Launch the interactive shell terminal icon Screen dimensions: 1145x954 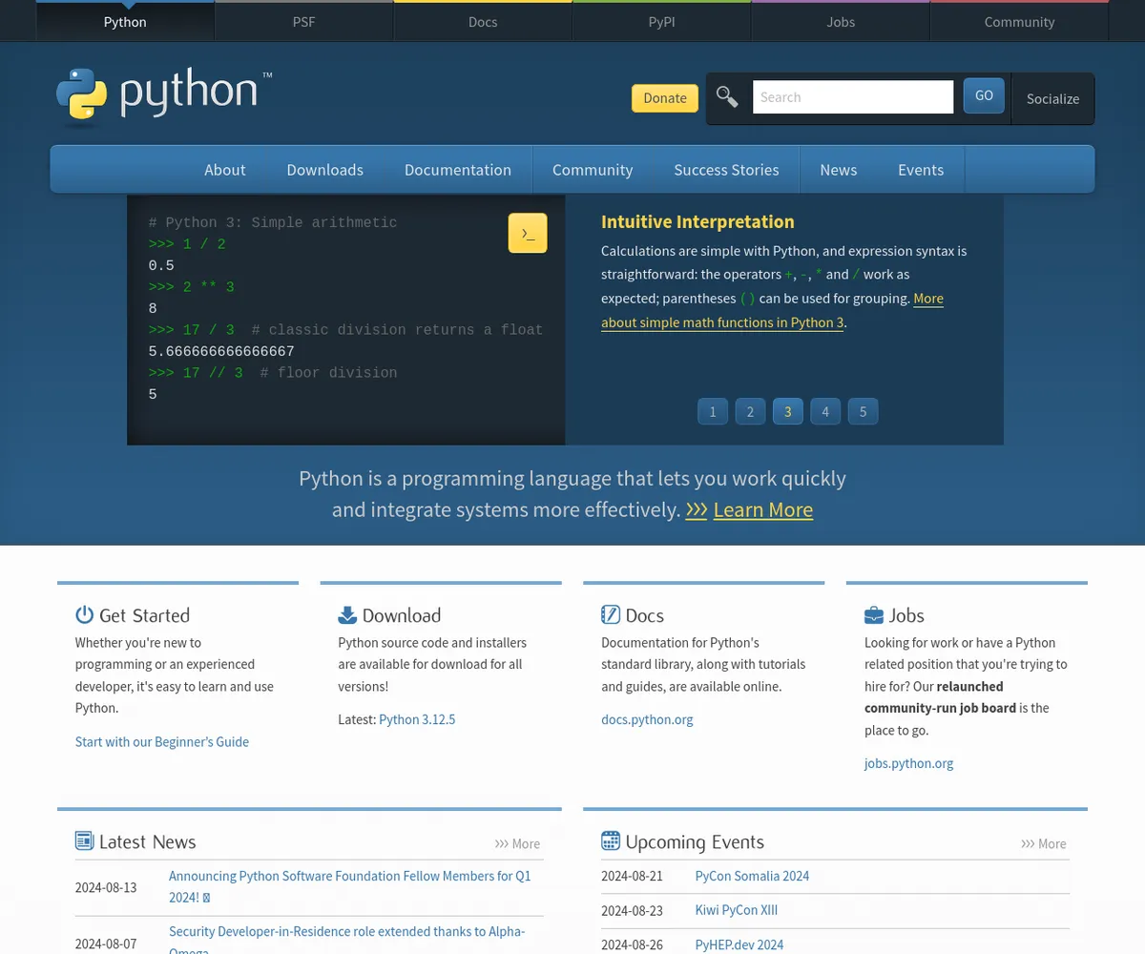pos(528,233)
